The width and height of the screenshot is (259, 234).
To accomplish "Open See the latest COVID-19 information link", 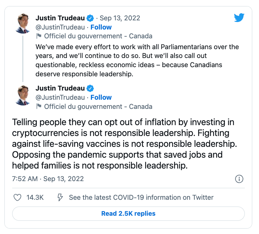I will [141, 197].
